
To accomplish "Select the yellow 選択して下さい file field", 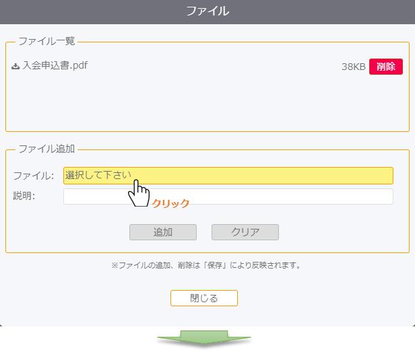I will click(228, 176).
